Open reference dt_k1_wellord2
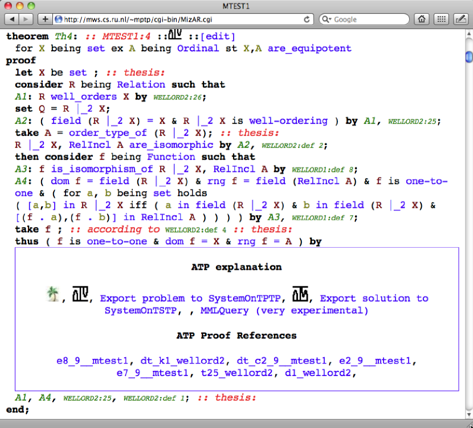The height and width of the screenshot is (428, 473). (x=182, y=361)
